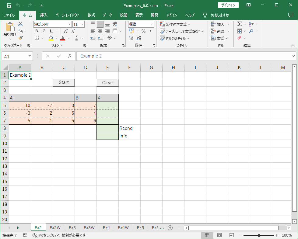Click the AutoSum sigma icon
The height and width of the screenshot is (239, 298).
click(239, 24)
